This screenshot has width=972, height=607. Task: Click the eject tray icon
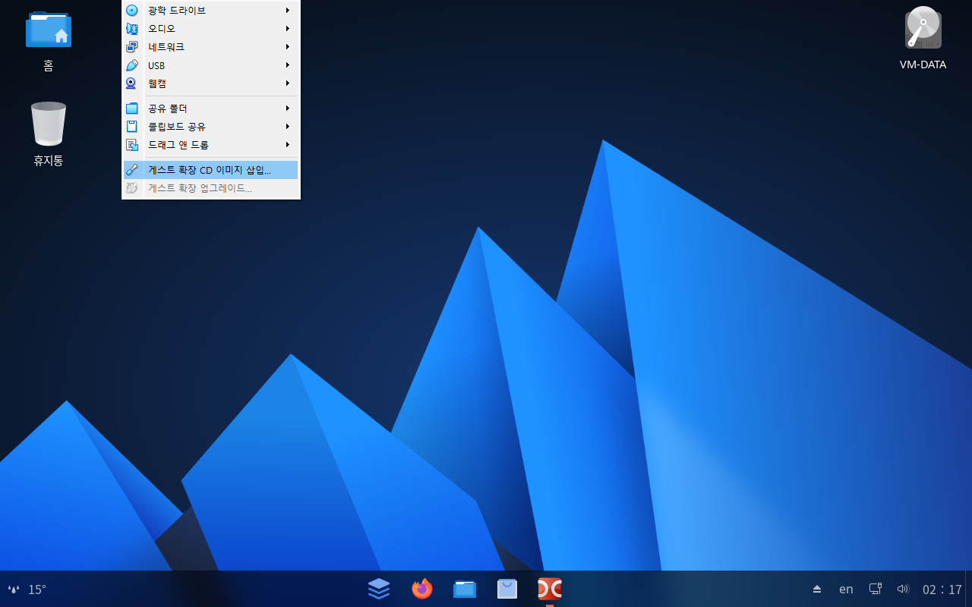817,589
